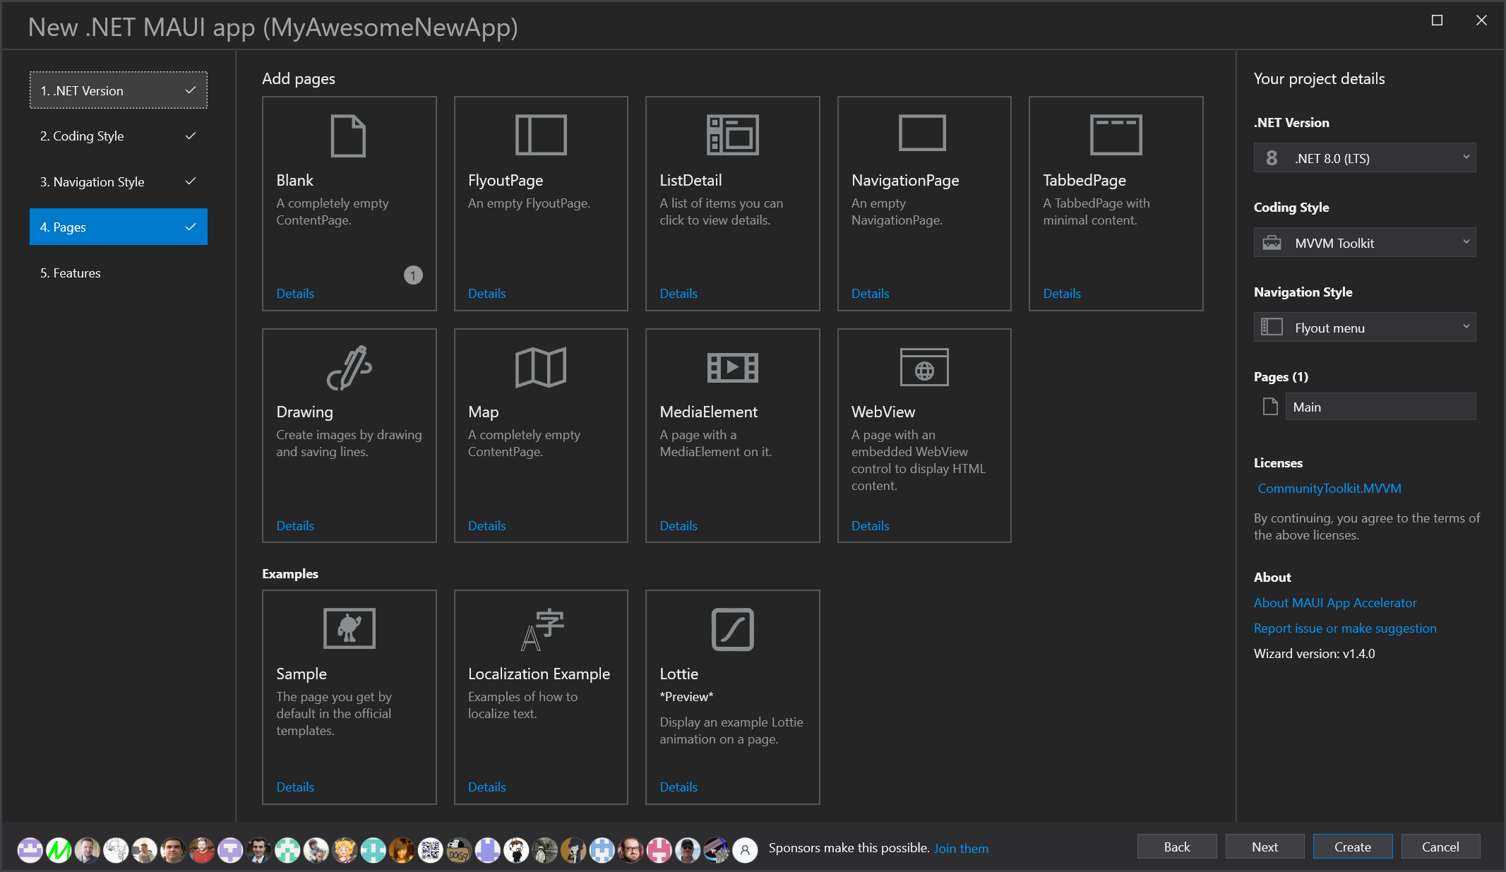
Task: Click the first sponsor avatar
Action: [x=30, y=850]
